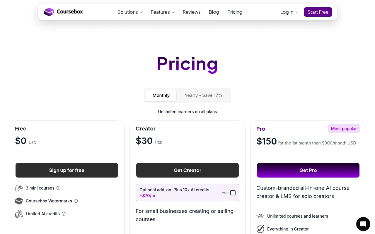
Task: Click Sign up for free button
Action: 67,170
